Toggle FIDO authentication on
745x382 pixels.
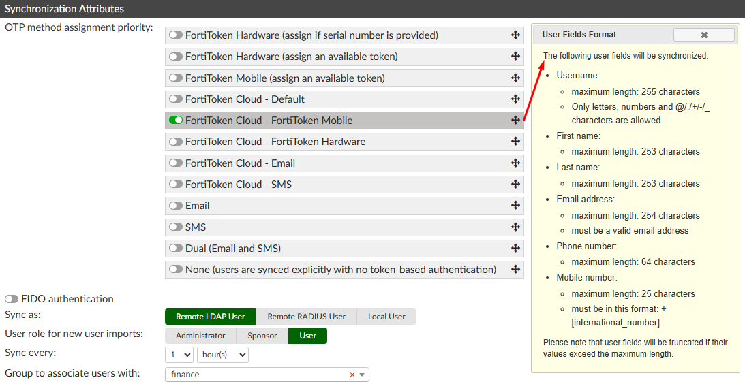click(x=12, y=299)
